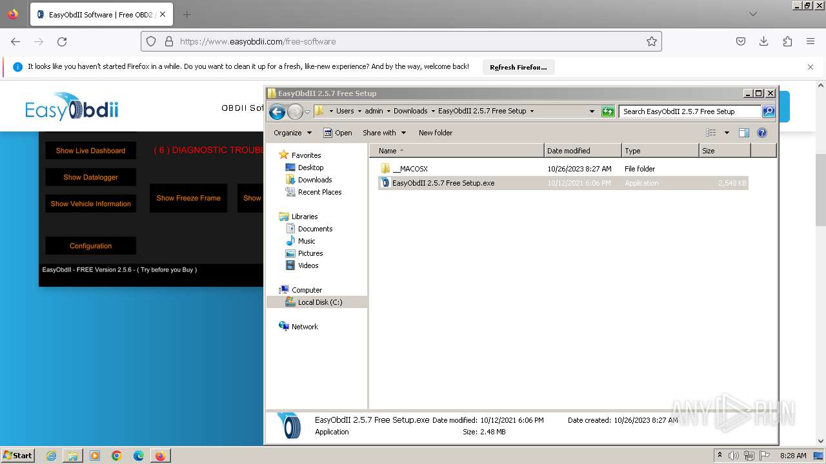Click the File Explorer taskbar icon
Viewport: 826px width, 464px height.
pos(73,456)
